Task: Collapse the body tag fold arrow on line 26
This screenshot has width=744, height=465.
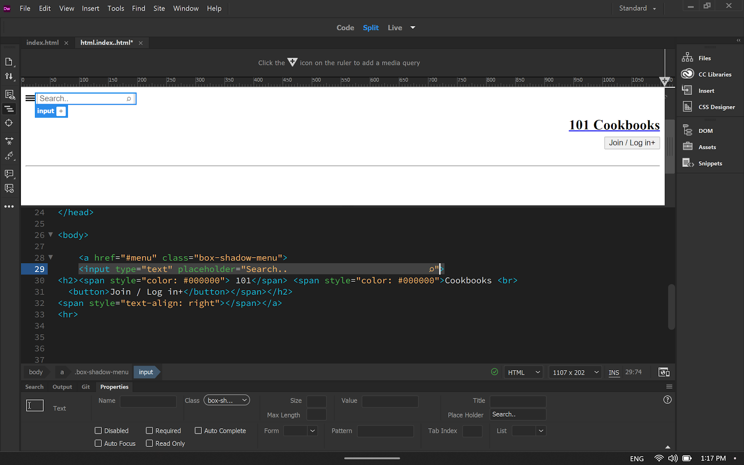Action: [x=51, y=234]
